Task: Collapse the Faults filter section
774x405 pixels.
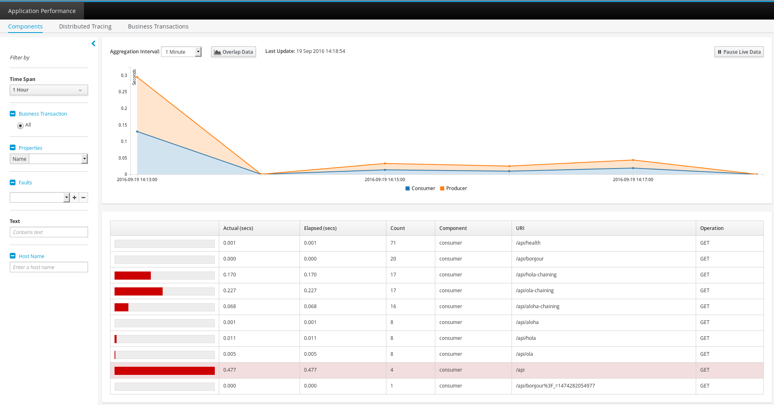Action: tap(13, 182)
